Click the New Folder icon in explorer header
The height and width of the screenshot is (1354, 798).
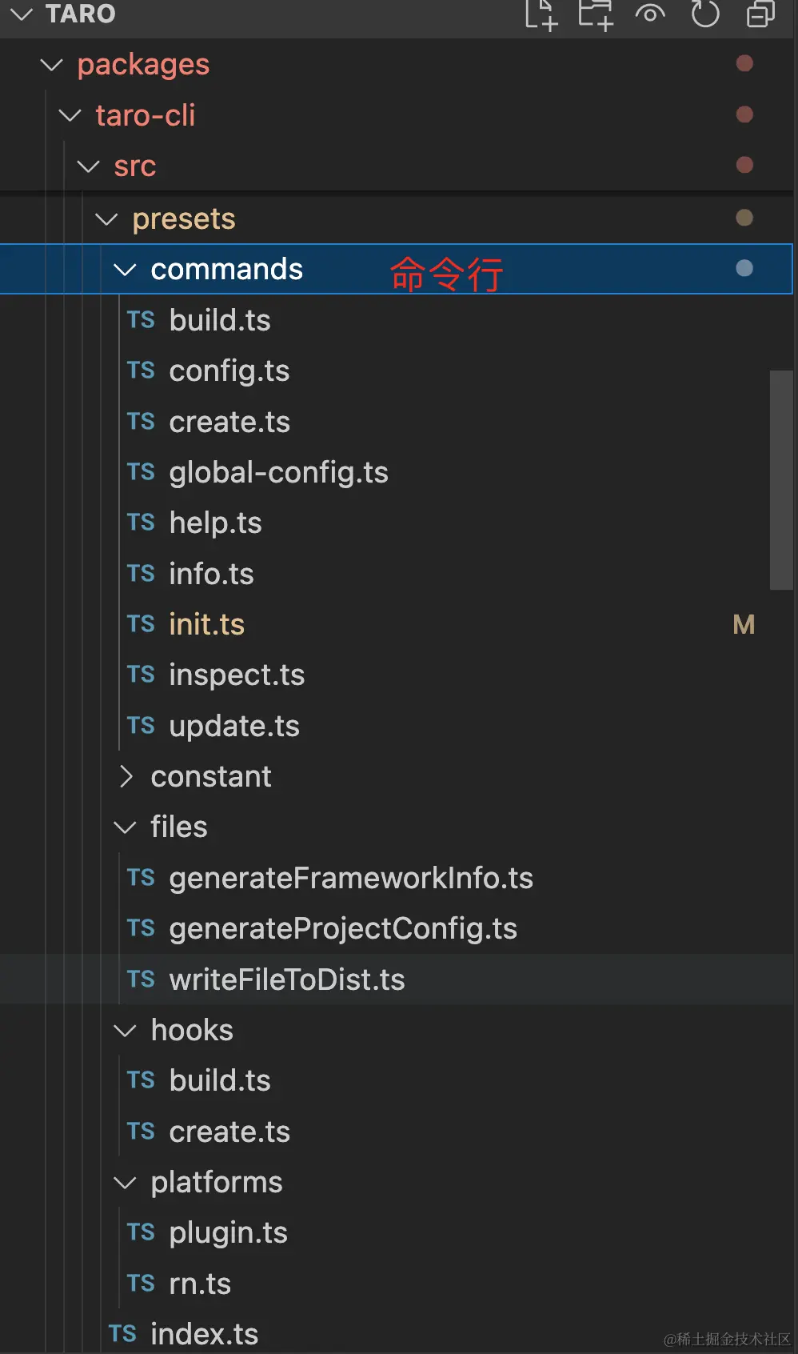[x=596, y=14]
